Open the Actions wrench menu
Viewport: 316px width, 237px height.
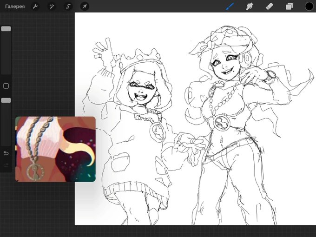[35, 7]
